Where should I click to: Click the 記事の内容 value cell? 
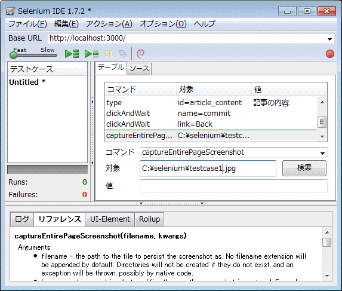click(271, 103)
